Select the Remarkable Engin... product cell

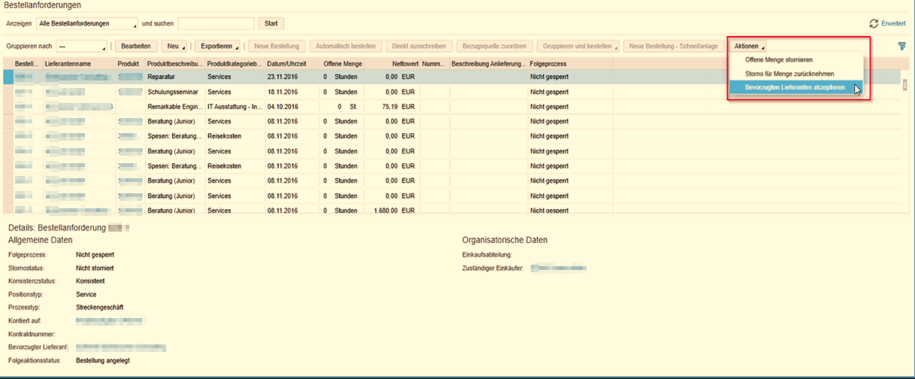[175, 107]
